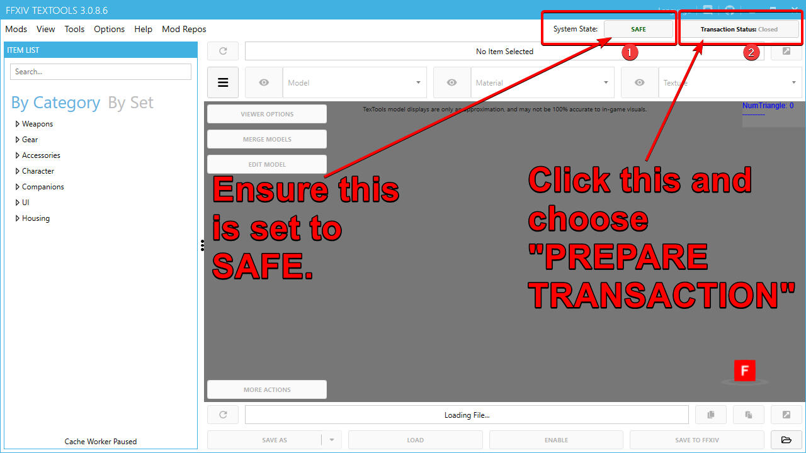The height and width of the screenshot is (453, 806).
Task: Click the paste icon in the bottom toolbar
Action: click(x=749, y=415)
